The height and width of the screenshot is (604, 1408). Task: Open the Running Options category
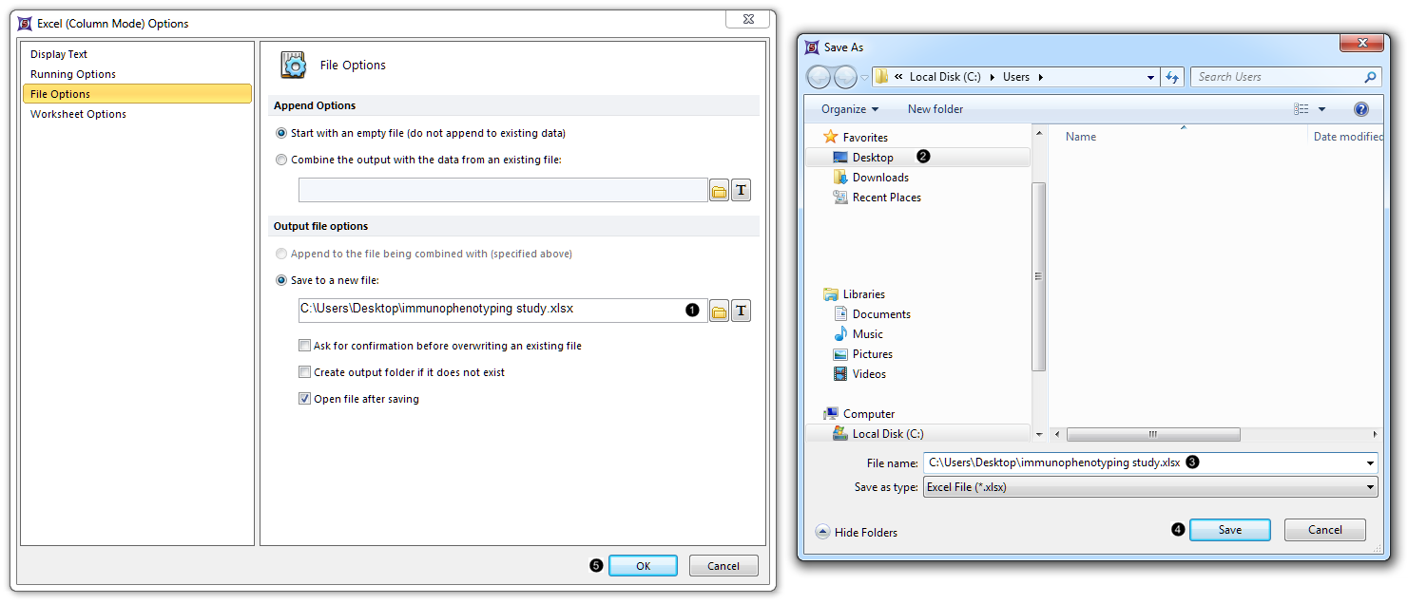tap(73, 74)
